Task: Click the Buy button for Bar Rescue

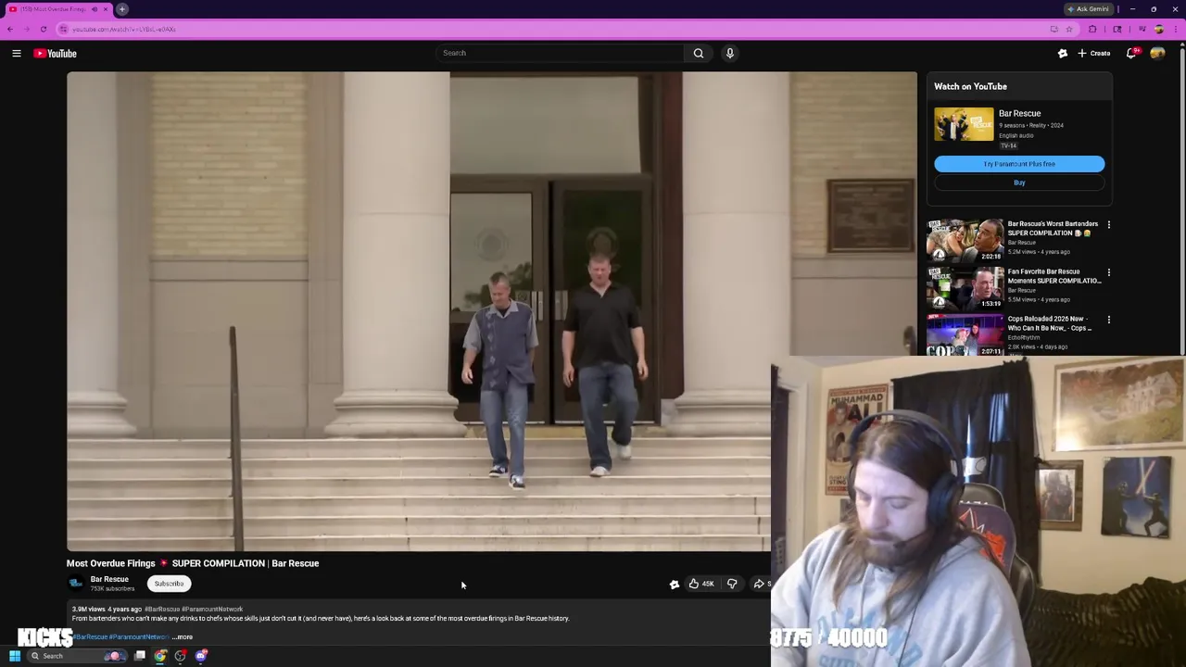Action: [1019, 182]
